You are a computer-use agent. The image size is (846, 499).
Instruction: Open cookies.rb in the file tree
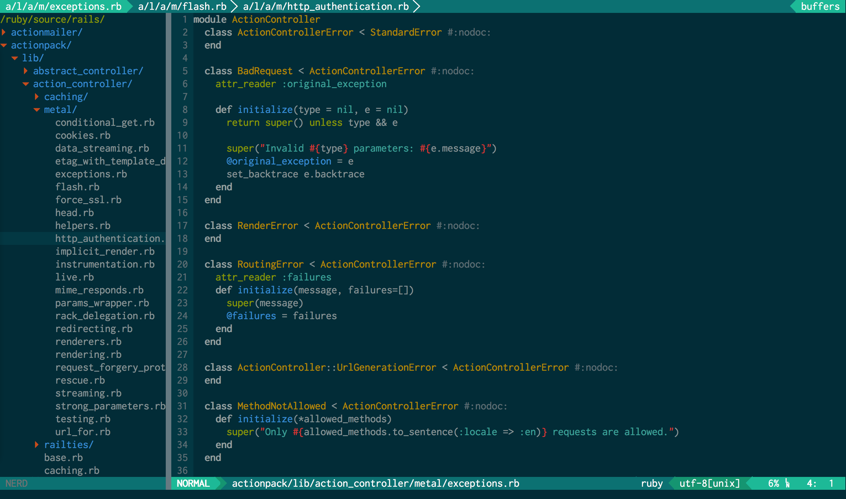point(83,136)
